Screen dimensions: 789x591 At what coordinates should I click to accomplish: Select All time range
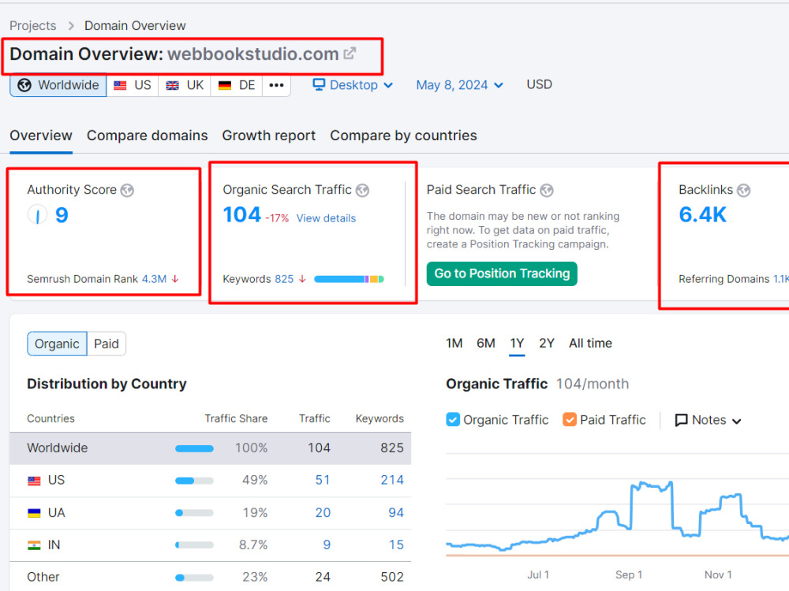click(590, 344)
